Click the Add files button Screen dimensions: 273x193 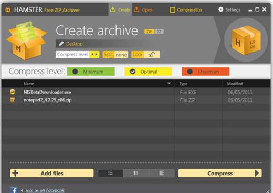pyautogui.click(x=52, y=173)
